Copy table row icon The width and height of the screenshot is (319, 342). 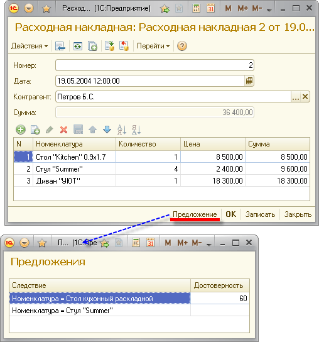[35, 130]
